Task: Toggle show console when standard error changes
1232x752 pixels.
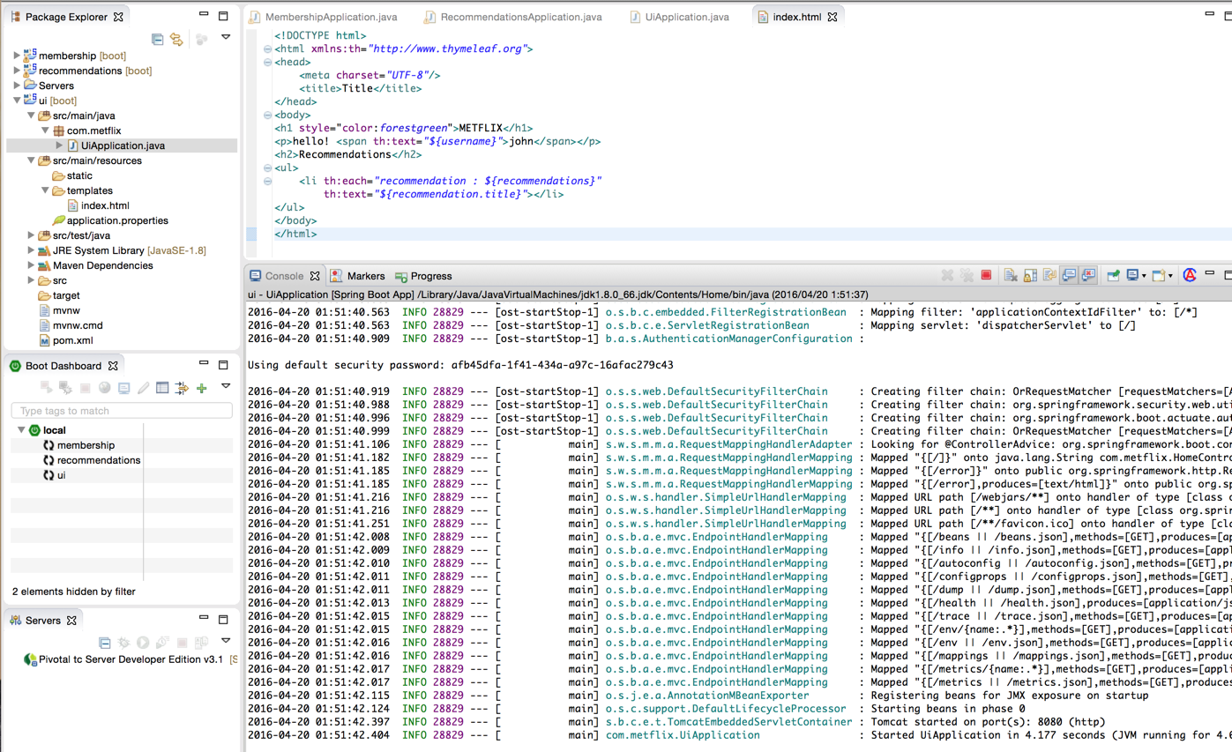Action: pyautogui.click(x=1088, y=275)
